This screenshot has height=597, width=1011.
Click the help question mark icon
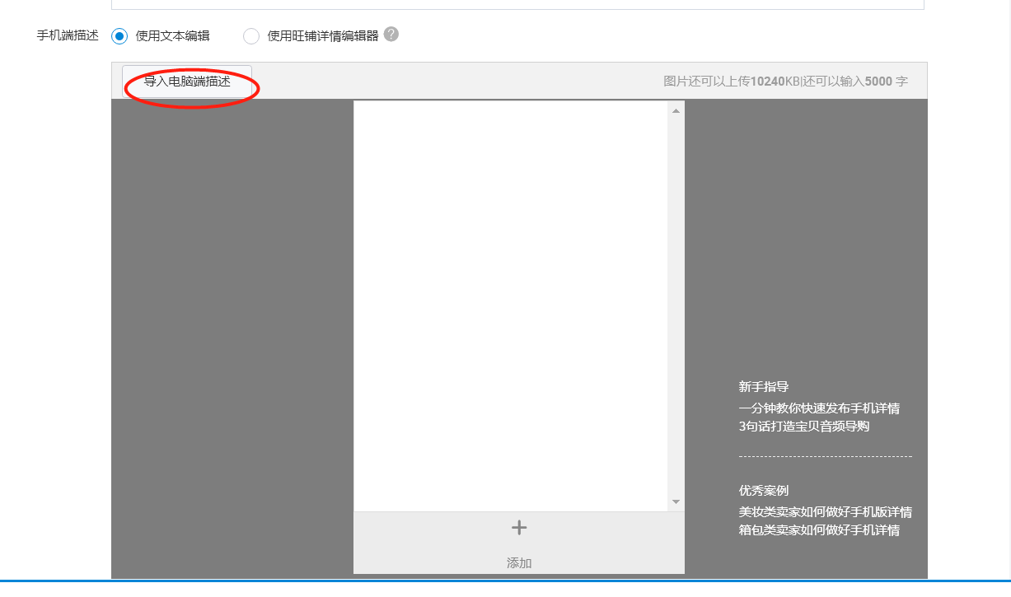(x=391, y=35)
